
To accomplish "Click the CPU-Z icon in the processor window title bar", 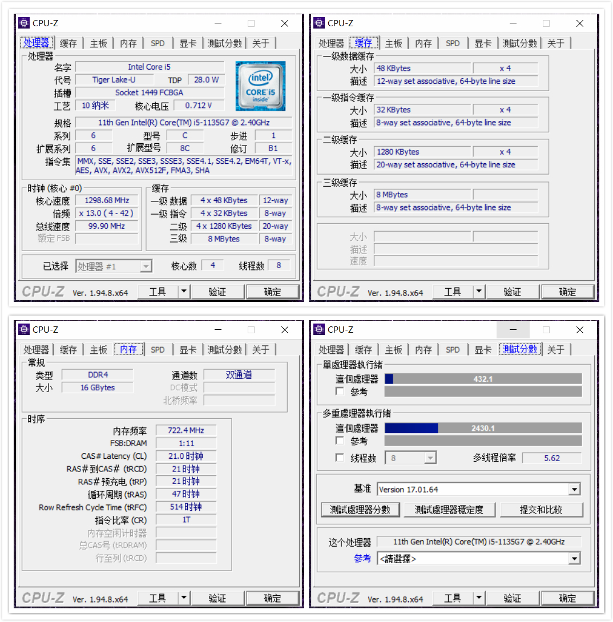I will click(x=23, y=22).
